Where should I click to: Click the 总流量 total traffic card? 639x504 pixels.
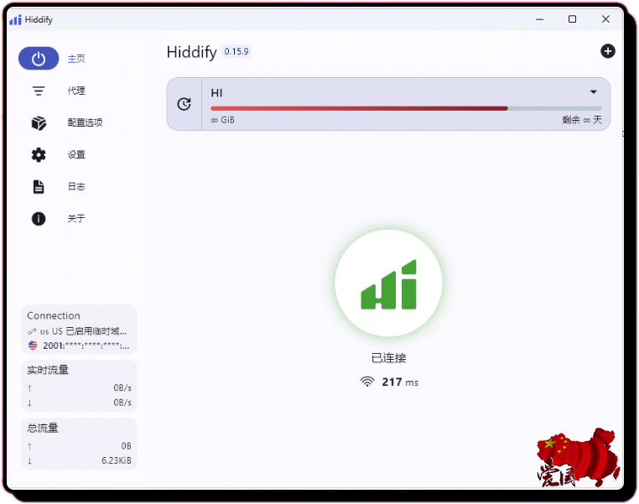(x=79, y=444)
